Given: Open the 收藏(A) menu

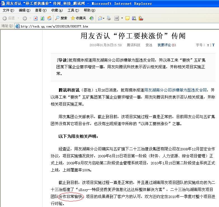Looking at the screenshot, I should 57,10.
